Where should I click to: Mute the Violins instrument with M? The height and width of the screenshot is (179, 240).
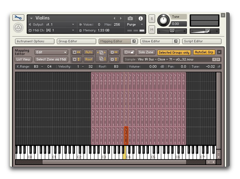pos(152,29)
